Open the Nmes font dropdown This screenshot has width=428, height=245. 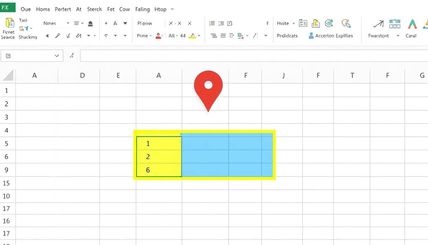pyautogui.click(x=68, y=23)
